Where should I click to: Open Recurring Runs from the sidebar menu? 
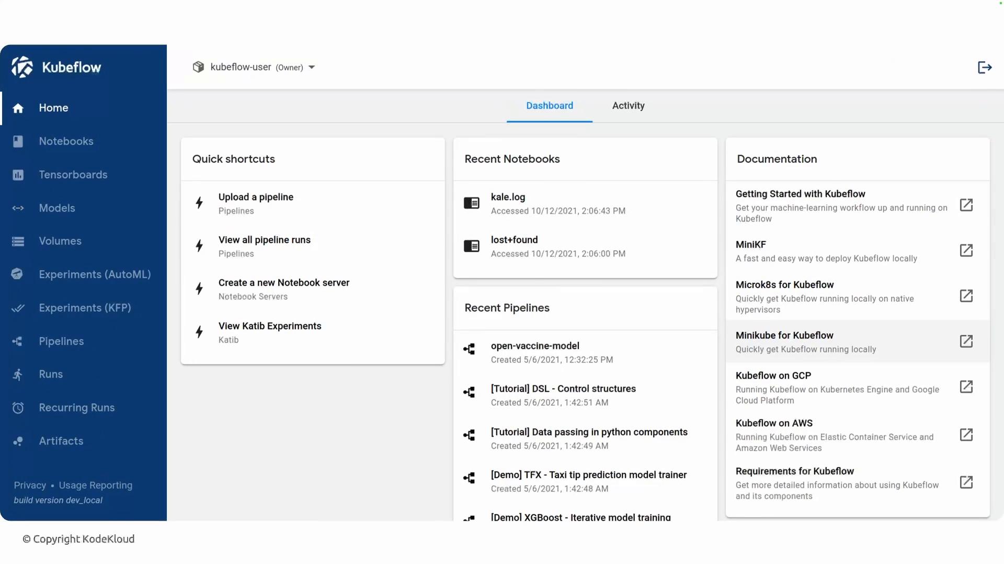pos(84,408)
